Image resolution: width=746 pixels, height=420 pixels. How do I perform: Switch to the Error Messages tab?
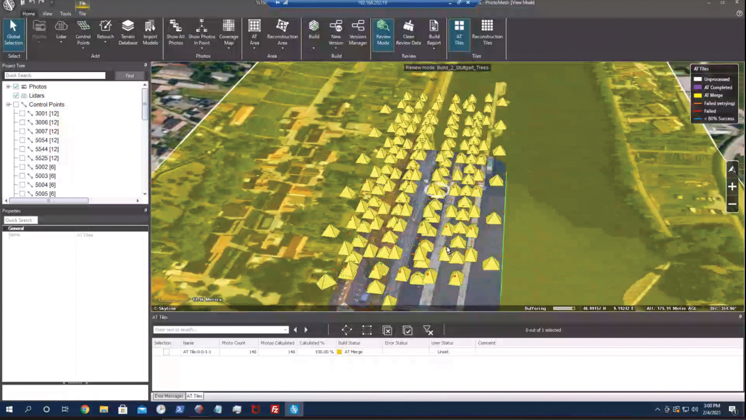[x=169, y=396]
